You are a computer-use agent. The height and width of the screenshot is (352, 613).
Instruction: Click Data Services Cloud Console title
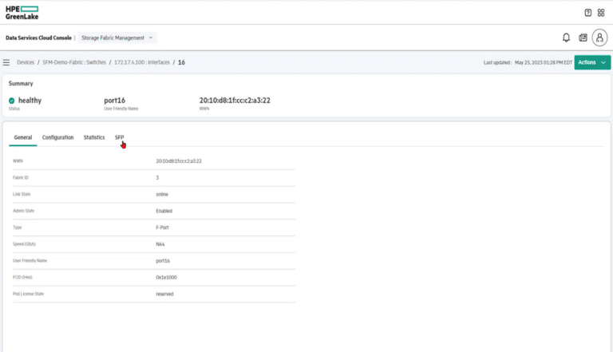(x=38, y=38)
